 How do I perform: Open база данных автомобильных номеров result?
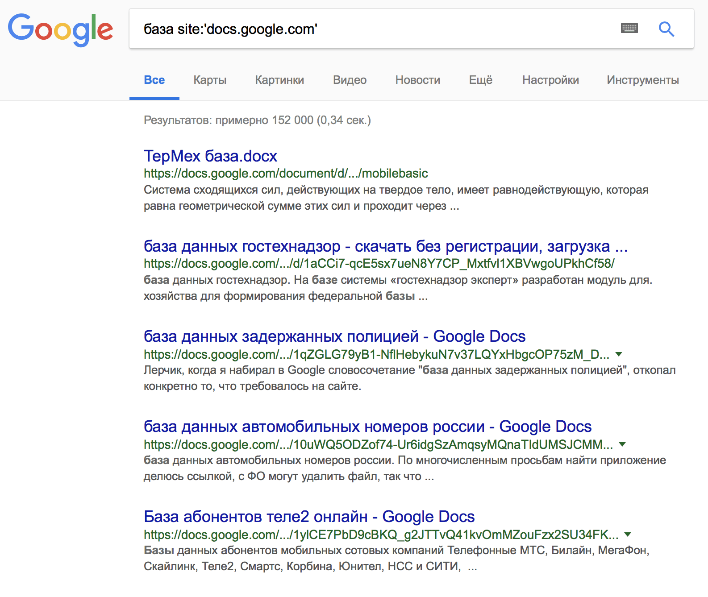tap(367, 426)
